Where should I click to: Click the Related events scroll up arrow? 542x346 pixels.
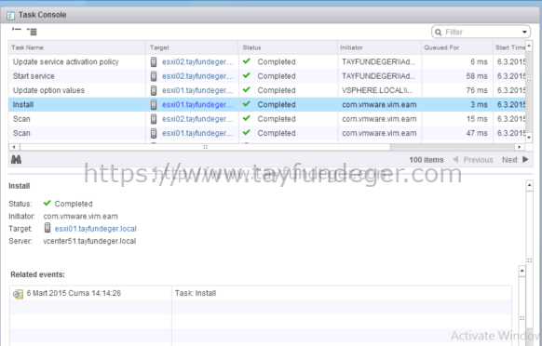click(x=522, y=271)
